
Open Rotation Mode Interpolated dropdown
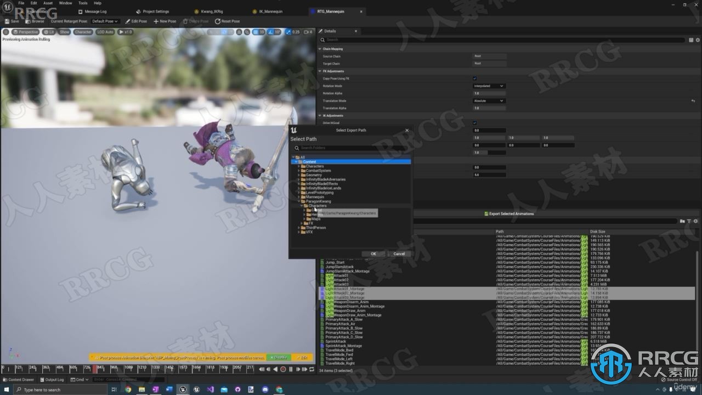coord(489,86)
